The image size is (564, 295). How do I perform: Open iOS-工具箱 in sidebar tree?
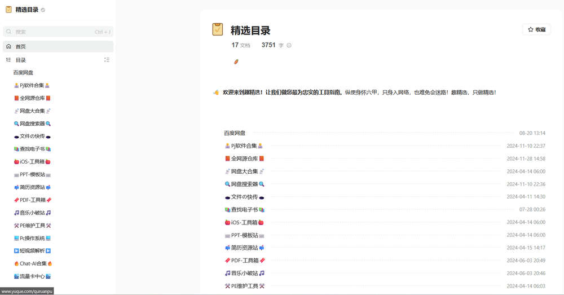pos(32,161)
